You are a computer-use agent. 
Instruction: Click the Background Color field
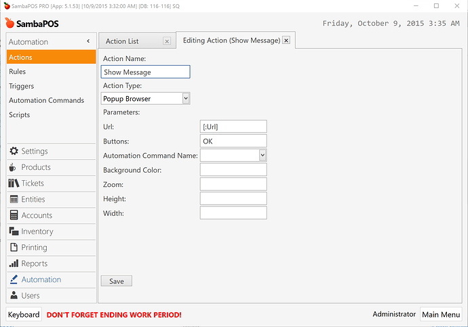pyautogui.click(x=233, y=170)
